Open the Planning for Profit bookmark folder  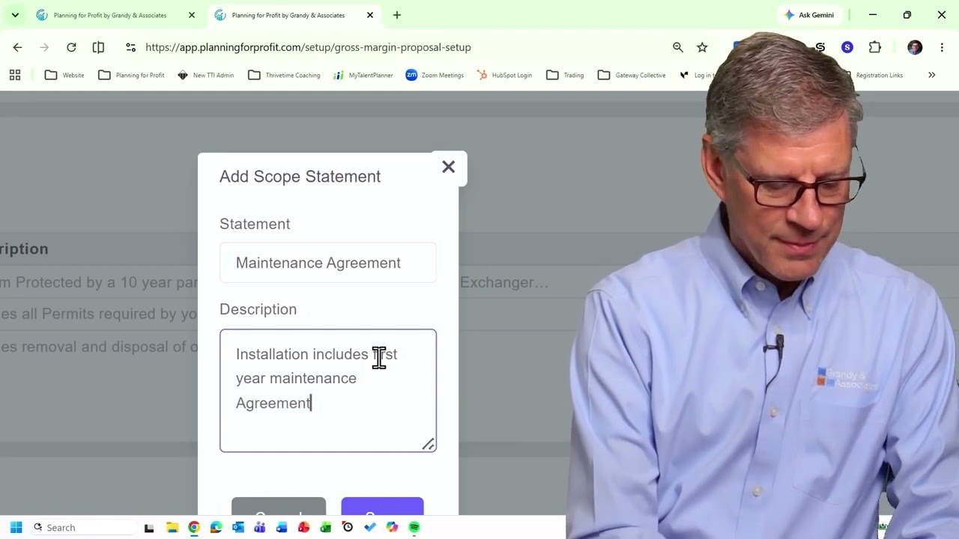tap(131, 75)
